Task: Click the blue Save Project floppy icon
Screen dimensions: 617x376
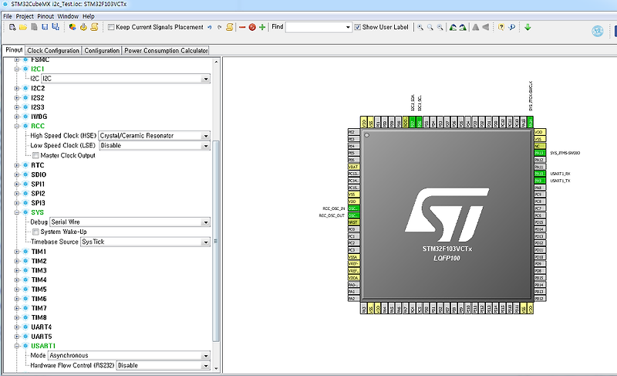Action: tap(45, 27)
